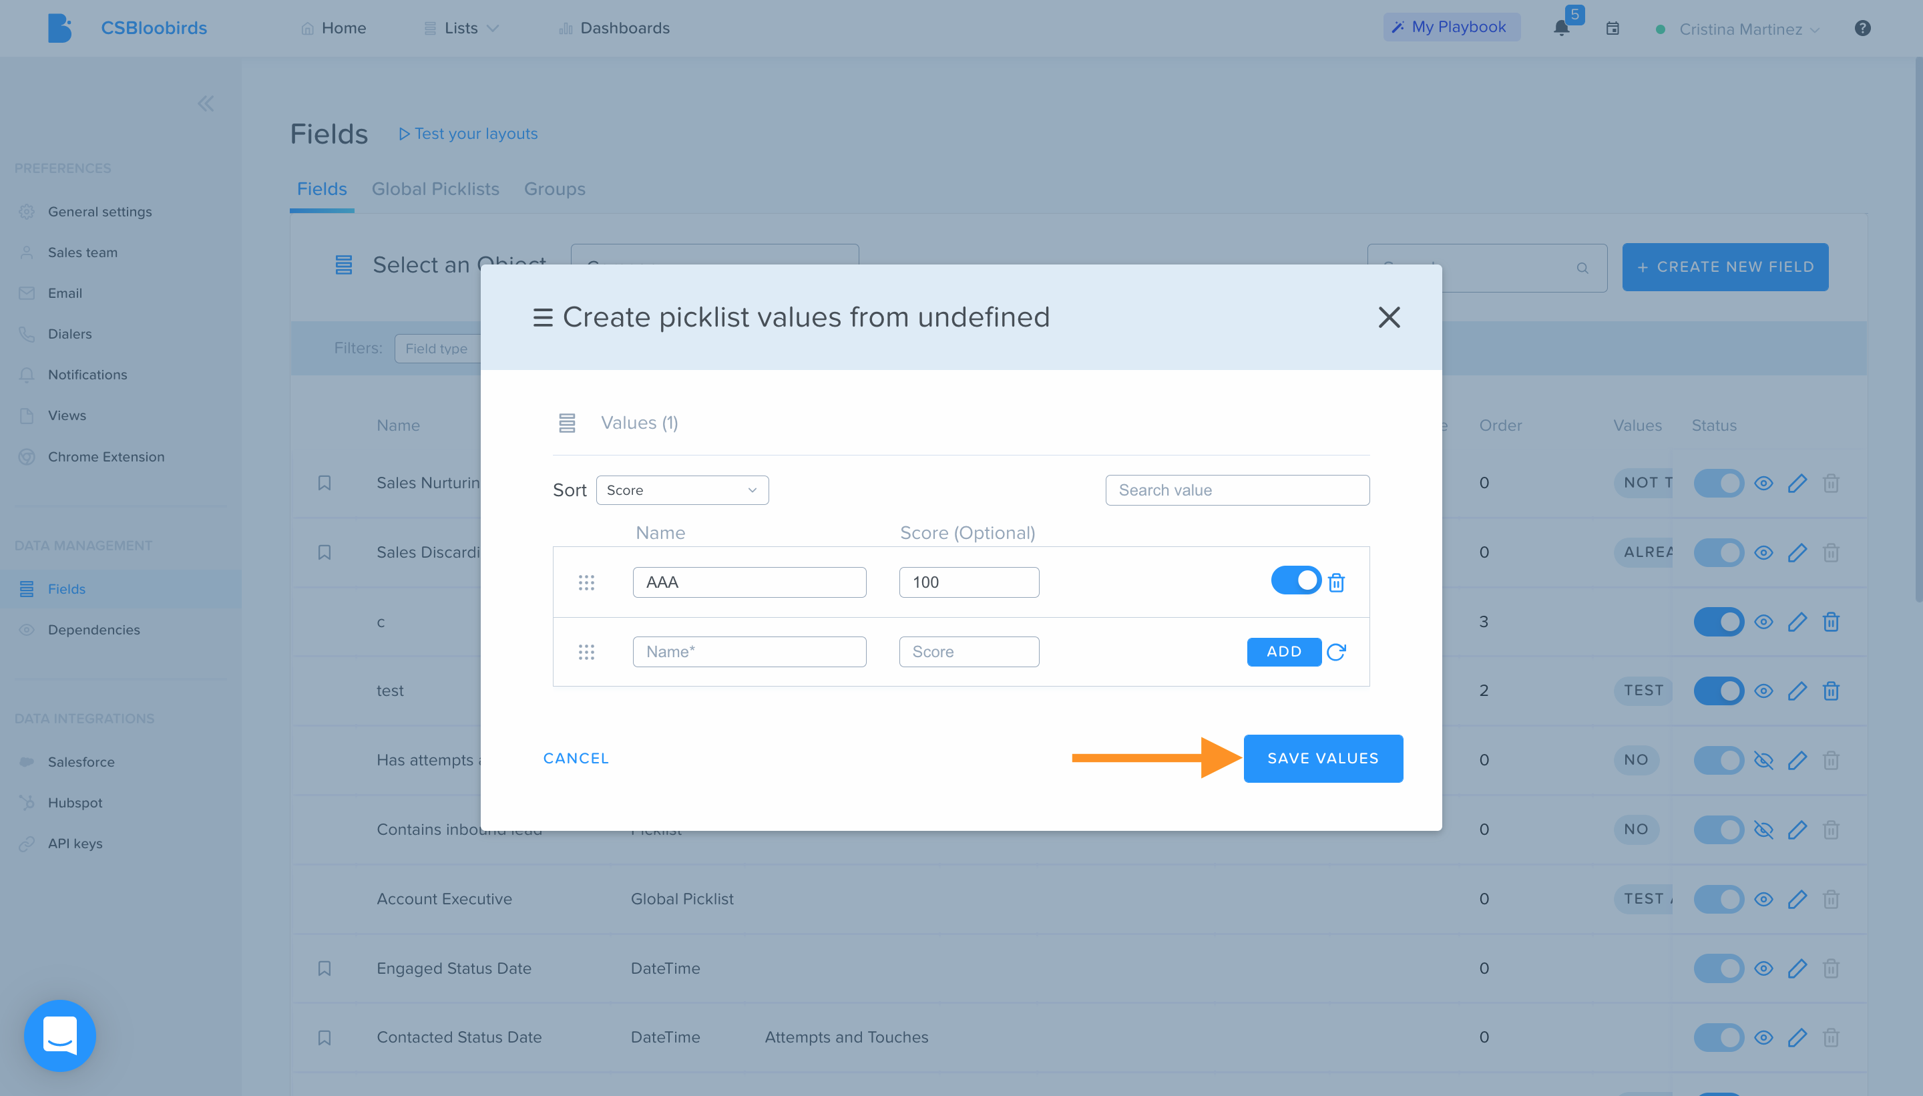Image resolution: width=1923 pixels, height=1096 pixels.
Task: Open the calendar icon in top bar
Action: 1613,29
